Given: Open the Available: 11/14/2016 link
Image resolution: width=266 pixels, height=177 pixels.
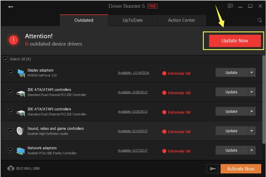Looking at the screenshot, I should click(134, 73).
